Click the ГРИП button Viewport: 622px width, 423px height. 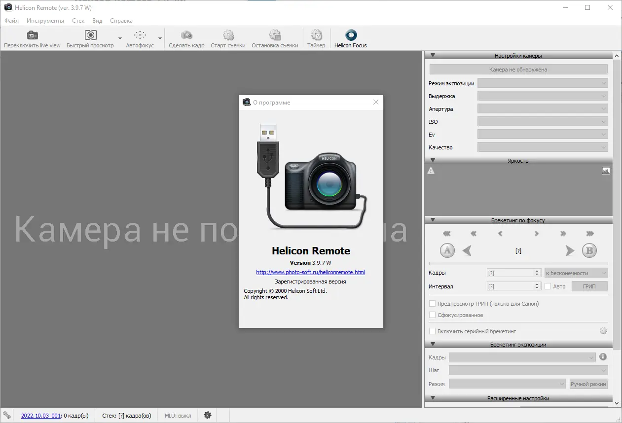pyautogui.click(x=589, y=286)
